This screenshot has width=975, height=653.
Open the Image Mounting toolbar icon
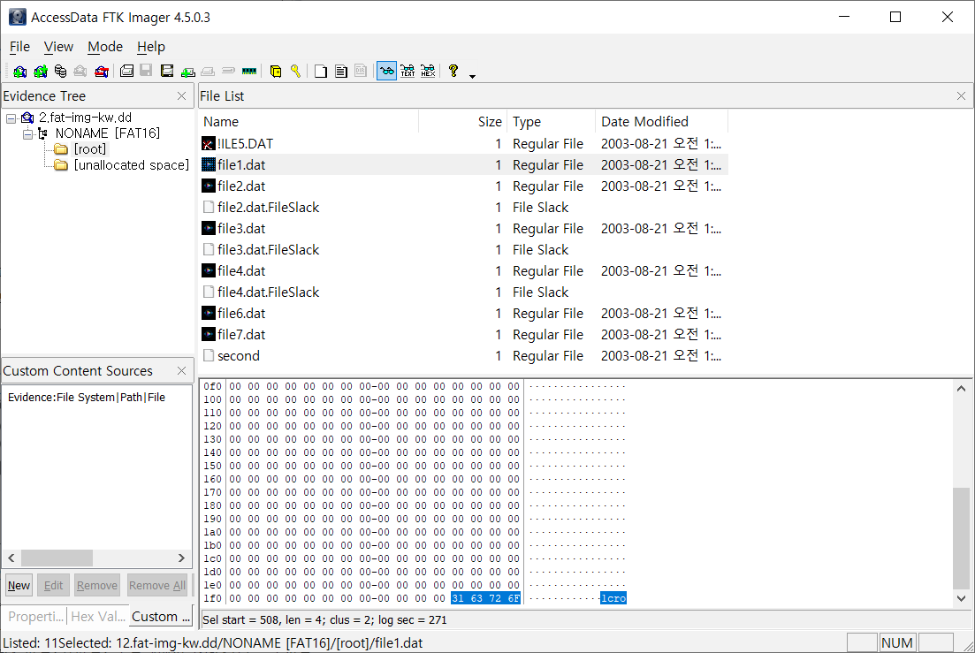pyautogui.click(x=60, y=72)
